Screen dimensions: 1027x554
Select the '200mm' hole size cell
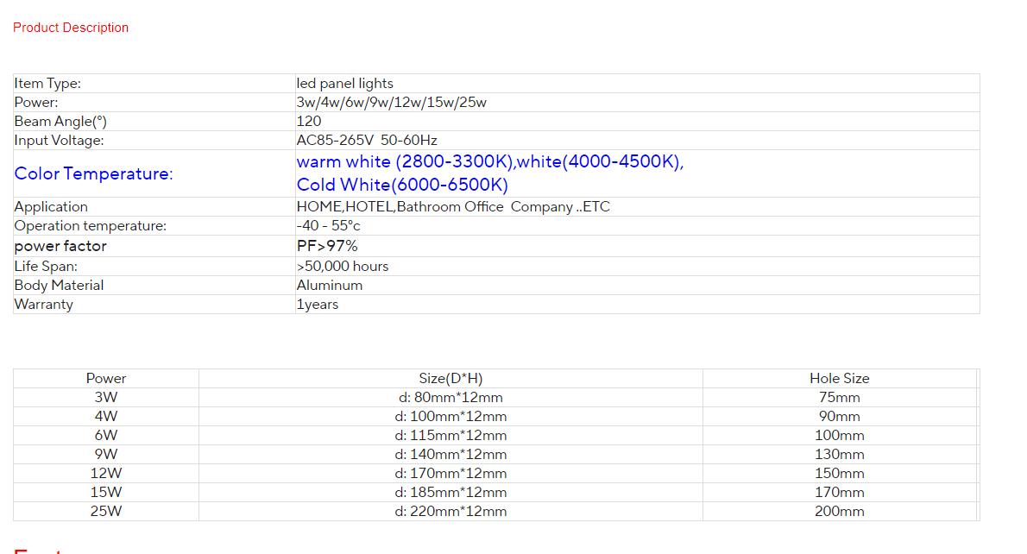(839, 512)
